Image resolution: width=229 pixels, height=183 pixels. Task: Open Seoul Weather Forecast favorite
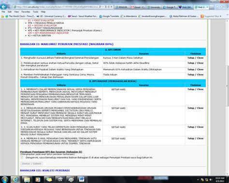83,16
